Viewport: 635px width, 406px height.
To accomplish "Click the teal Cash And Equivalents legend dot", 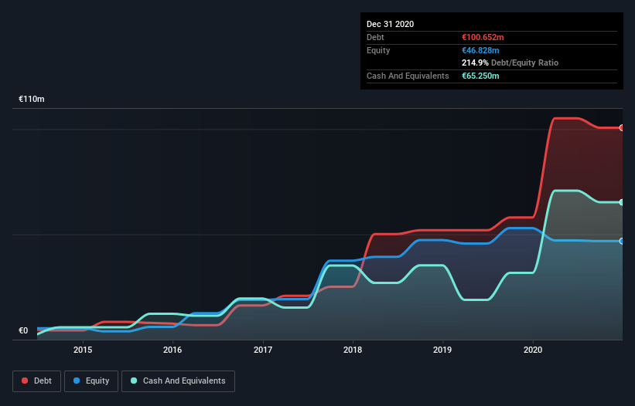I will (x=134, y=381).
